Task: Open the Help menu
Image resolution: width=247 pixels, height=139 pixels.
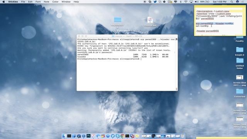Action: tap(76, 2)
